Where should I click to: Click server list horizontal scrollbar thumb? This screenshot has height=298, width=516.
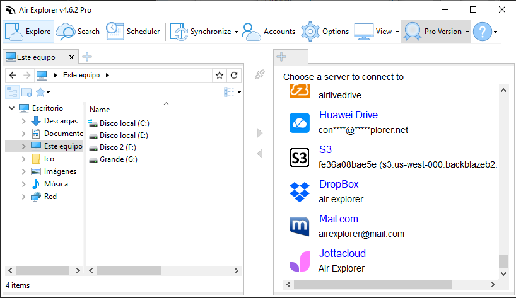(x=373, y=285)
